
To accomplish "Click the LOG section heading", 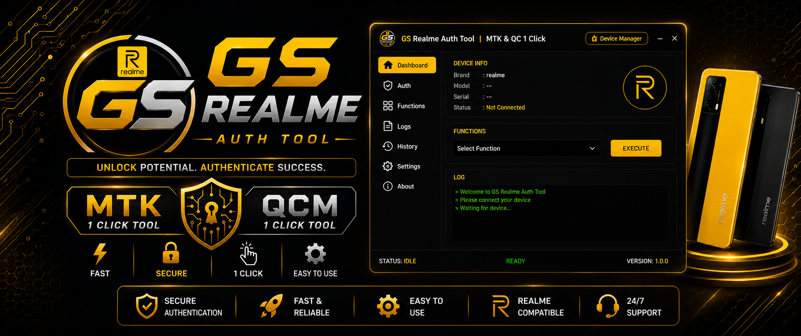I will click(459, 177).
